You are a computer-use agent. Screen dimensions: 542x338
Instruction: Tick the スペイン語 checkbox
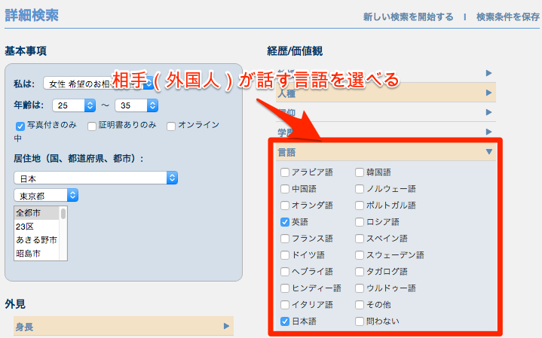pos(359,239)
